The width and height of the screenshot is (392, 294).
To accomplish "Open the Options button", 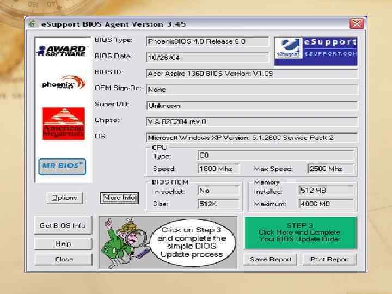I will pos(65,198).
